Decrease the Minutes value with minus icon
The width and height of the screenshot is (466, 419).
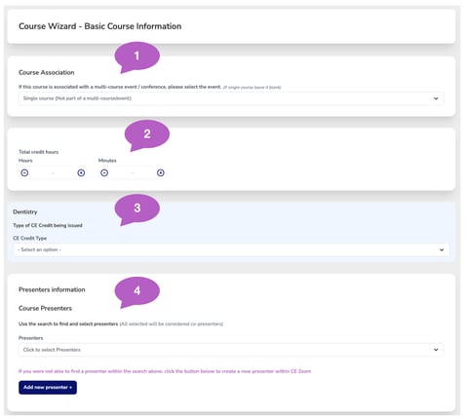pos(104,172)
